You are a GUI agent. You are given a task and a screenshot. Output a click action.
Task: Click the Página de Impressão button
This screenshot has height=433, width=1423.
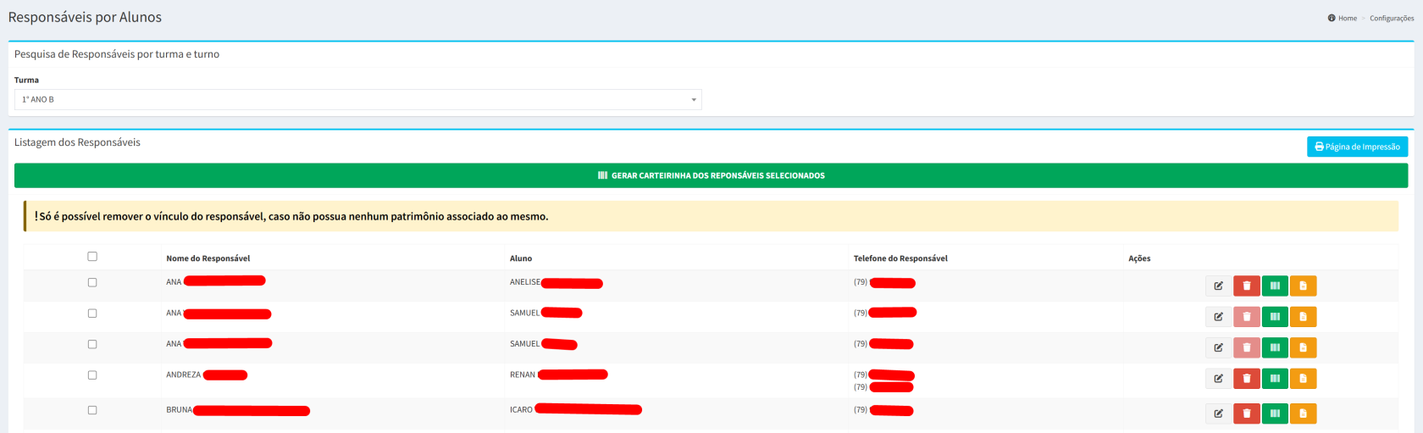(x=1357, y=147)
